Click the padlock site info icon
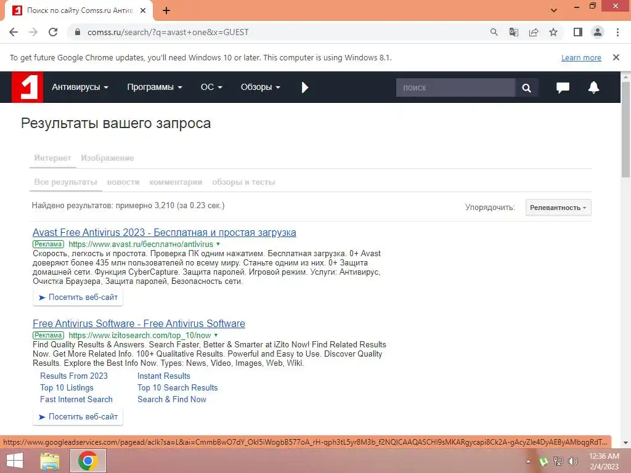The image size is (631, 473). pos(78,32)
